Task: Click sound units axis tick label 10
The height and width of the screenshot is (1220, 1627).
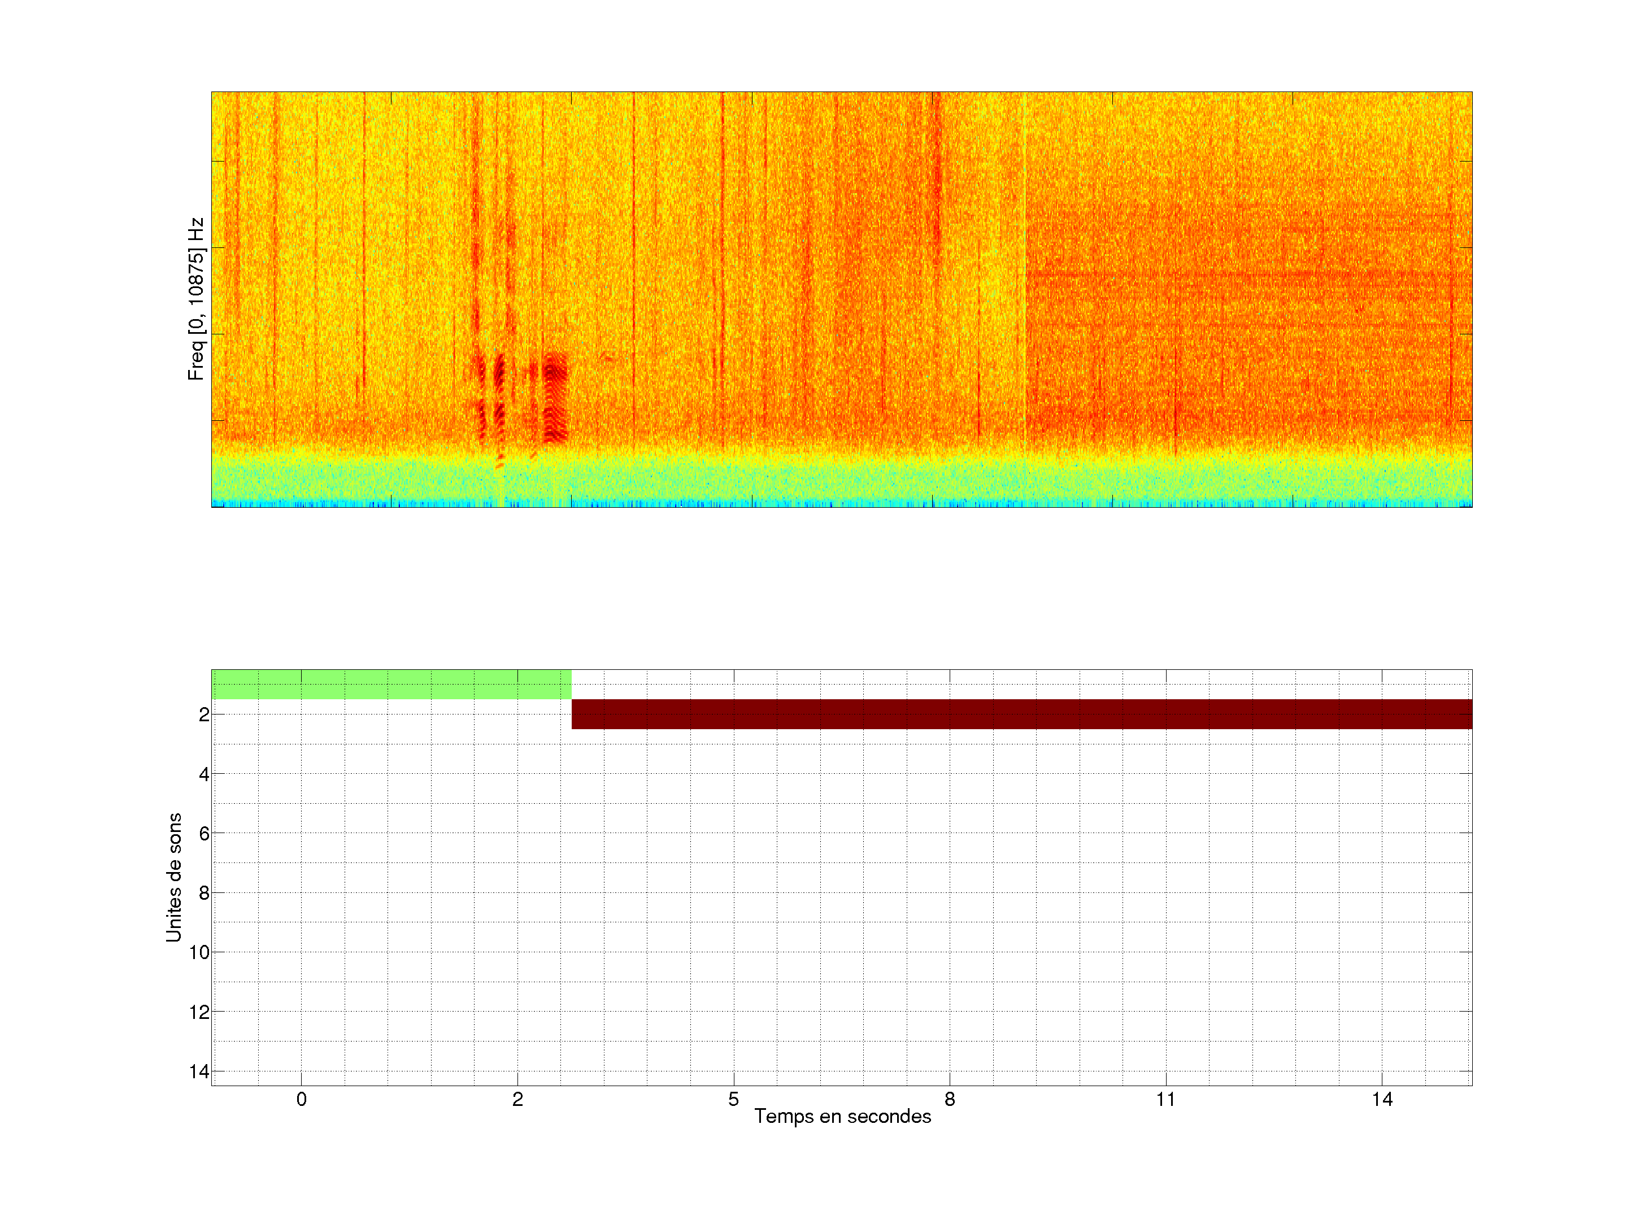Action: (x=199, y=952)
